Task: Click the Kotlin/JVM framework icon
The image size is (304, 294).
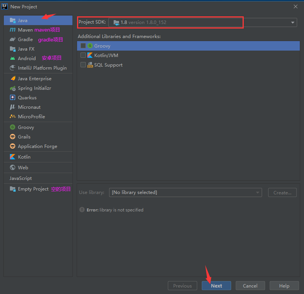Action: tap(90, 55)
